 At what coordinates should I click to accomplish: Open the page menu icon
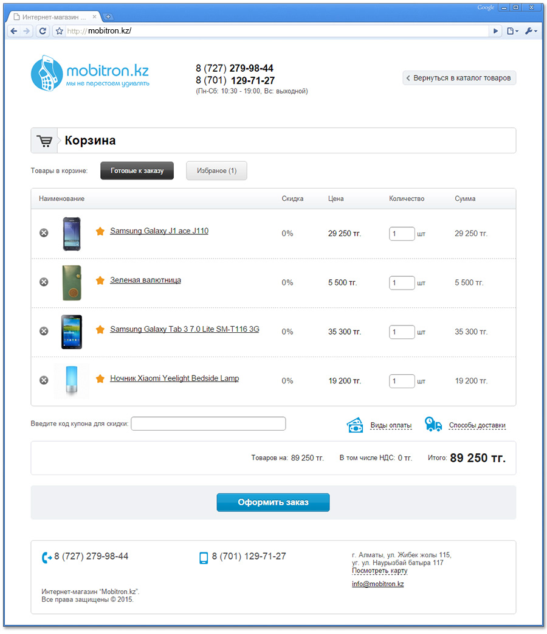512,31
